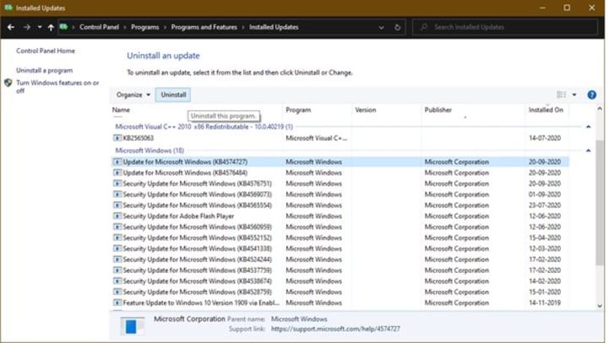Click Programs in the address breadcrumb

145,27
